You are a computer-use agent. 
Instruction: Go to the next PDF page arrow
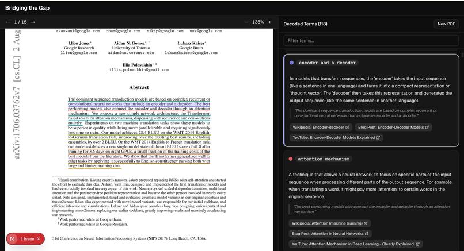point(33,22)
